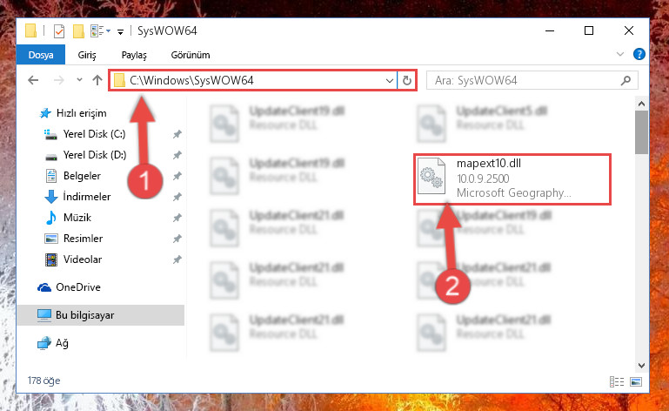Click the New folder quick access icon
Screen dimensions: 669x411
coord(78,31)
